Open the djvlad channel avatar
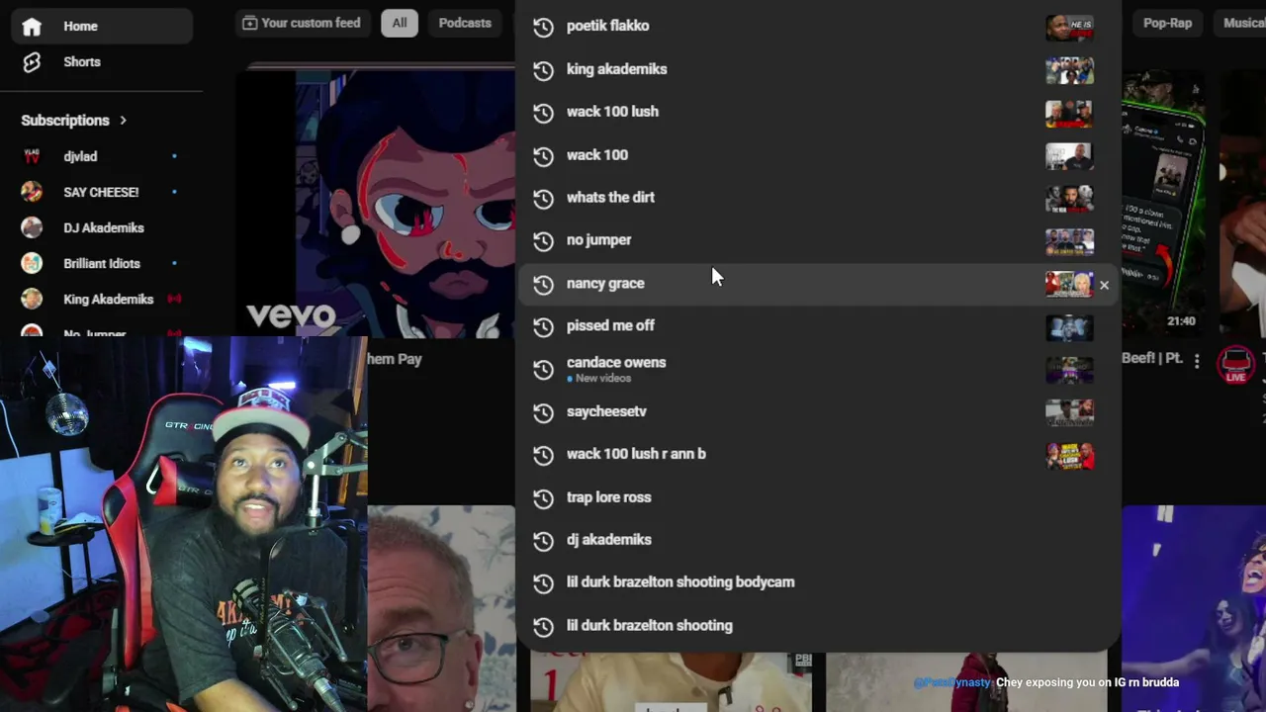Viewport: 1266px width, 712px height. coord(32,156)
